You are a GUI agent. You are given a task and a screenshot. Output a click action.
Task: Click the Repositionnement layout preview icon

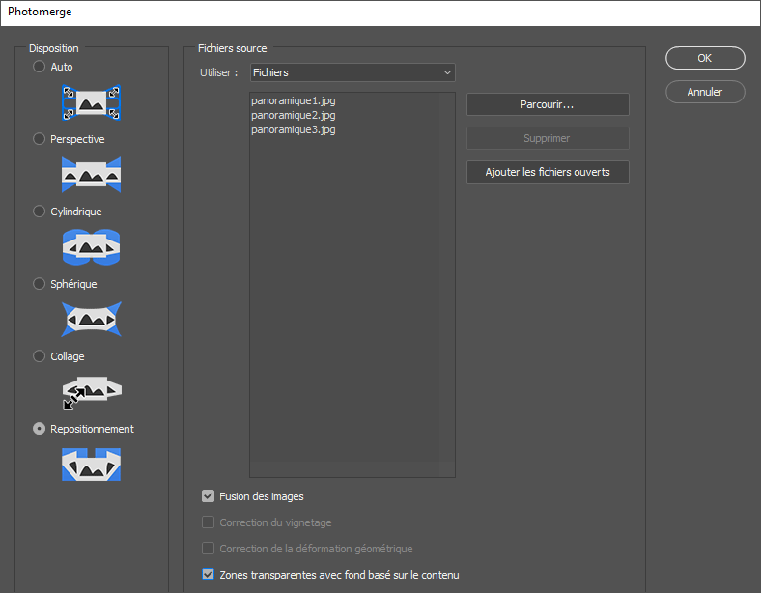(91, 464)
